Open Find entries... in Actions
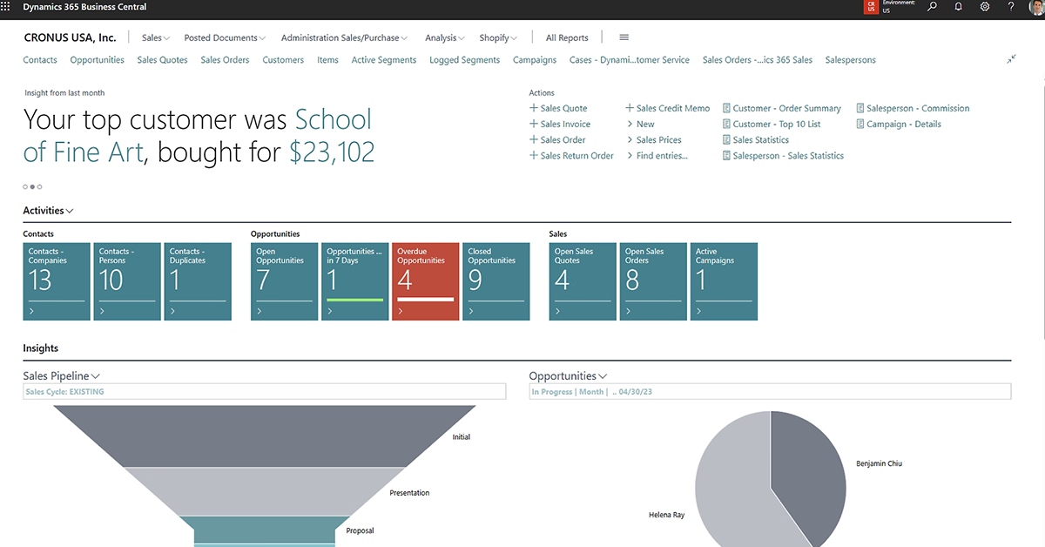The height and width of the screenshot is (547, 1045). coord(657,155)
